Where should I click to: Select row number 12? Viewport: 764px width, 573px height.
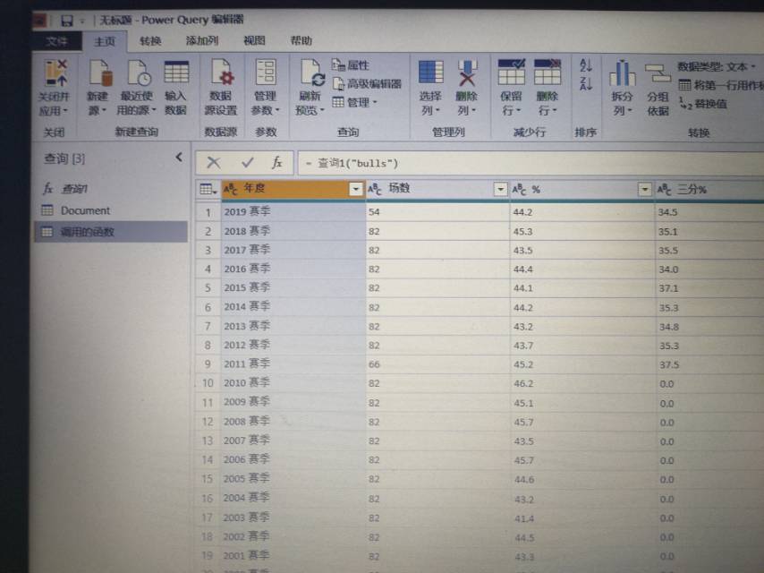[208, 422]
